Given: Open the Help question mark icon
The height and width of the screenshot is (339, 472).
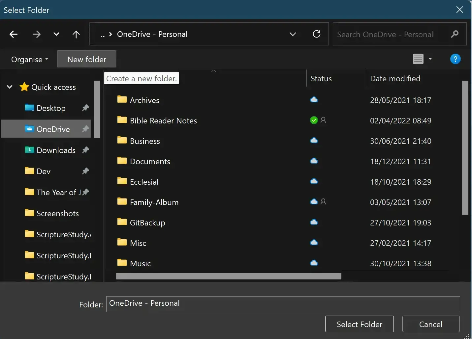Looking at the screenshot, I should (x=455, y=59).
